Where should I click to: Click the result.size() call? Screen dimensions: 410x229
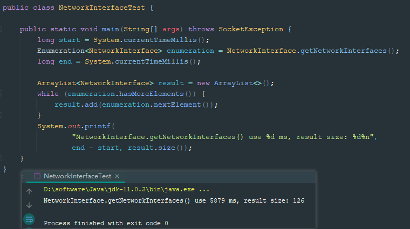pyautogui.click(x=158, y=148)
